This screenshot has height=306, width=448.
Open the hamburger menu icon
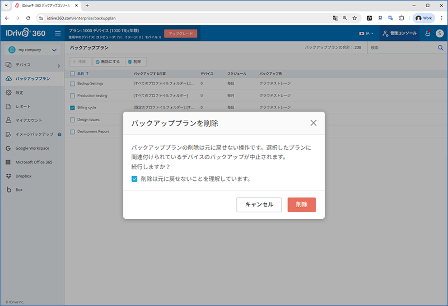click(58, 34)
